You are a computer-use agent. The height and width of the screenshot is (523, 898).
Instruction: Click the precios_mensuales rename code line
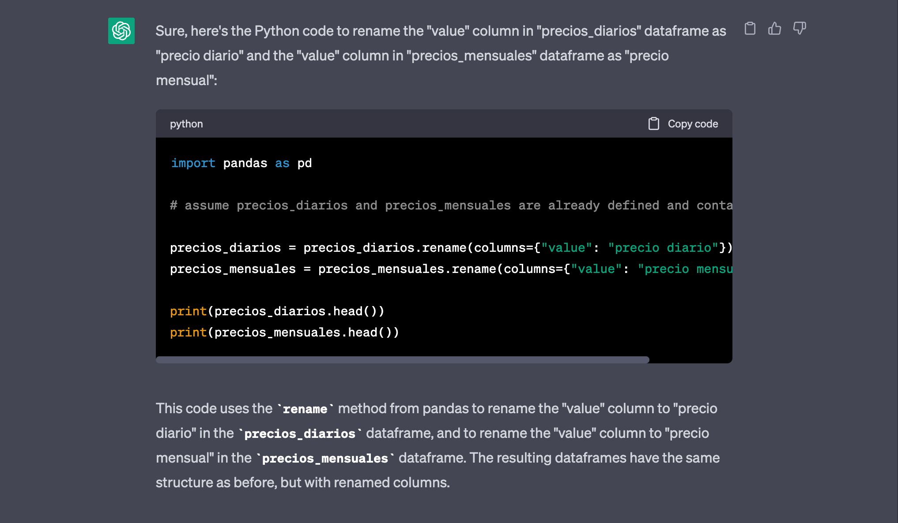pos(451,269)
